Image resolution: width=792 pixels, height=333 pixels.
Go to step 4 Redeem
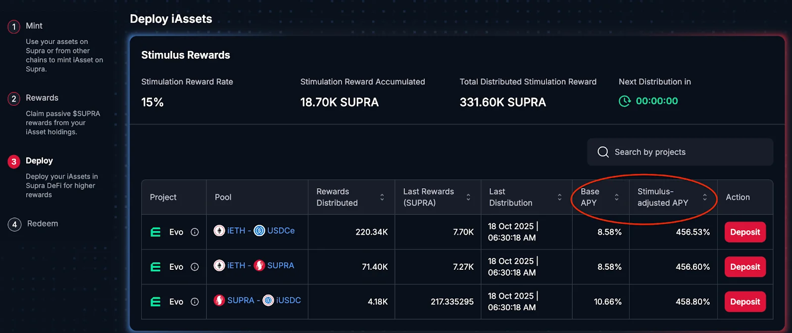pyautogui.click(x=42, y=224)
